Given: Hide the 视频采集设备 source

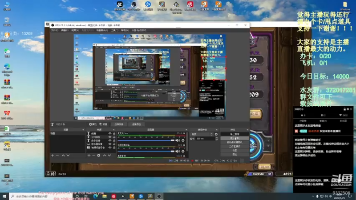Looking at the screenshot, I should 110,148.
